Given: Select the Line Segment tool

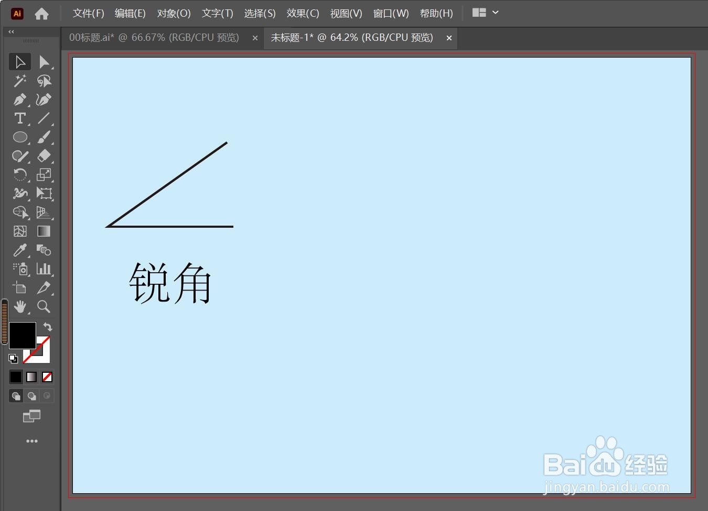Looking at the screenshot, I should tap(44, 118).
